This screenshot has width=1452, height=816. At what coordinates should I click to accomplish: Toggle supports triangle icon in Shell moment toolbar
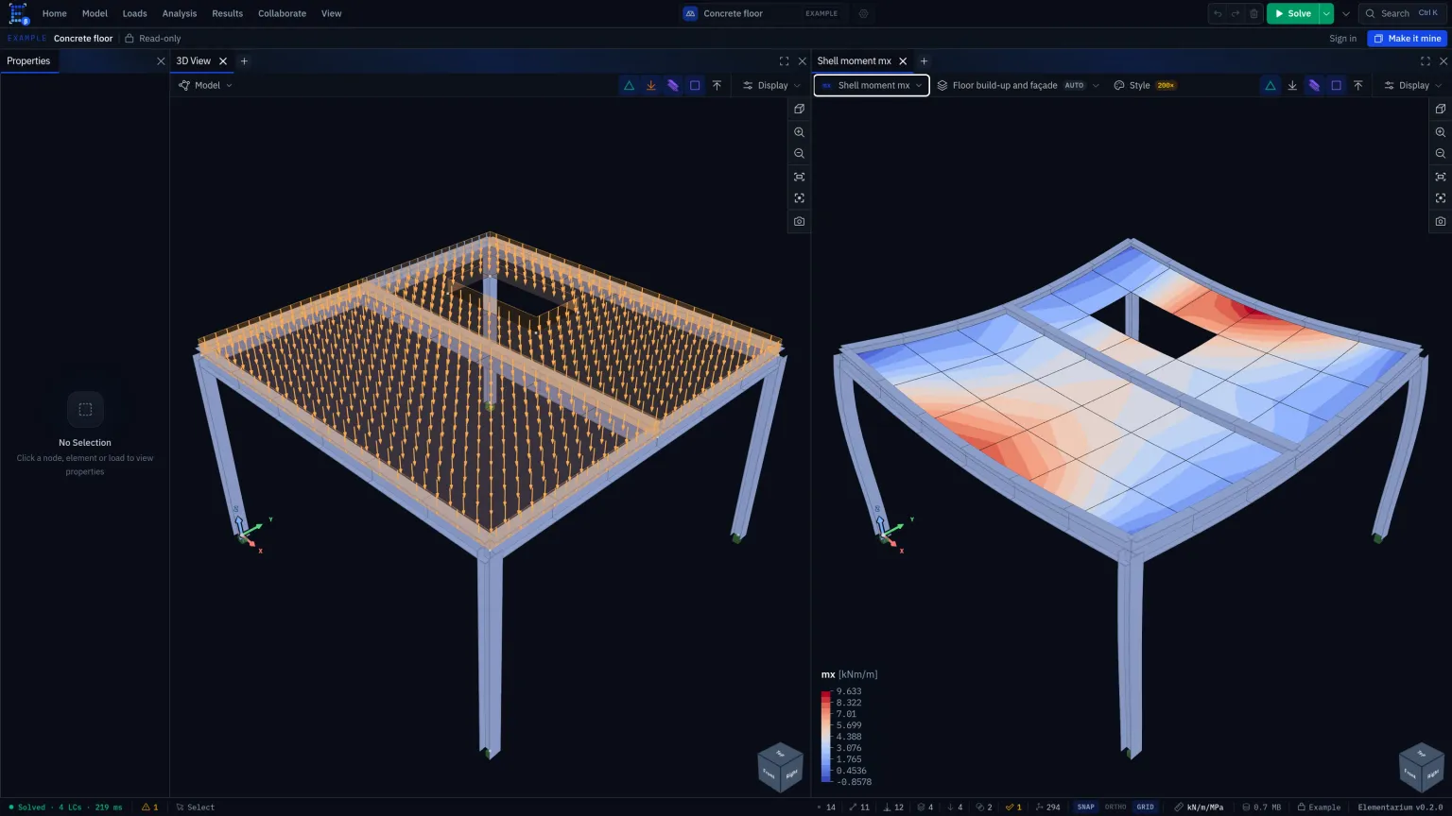pos(1270,85)
